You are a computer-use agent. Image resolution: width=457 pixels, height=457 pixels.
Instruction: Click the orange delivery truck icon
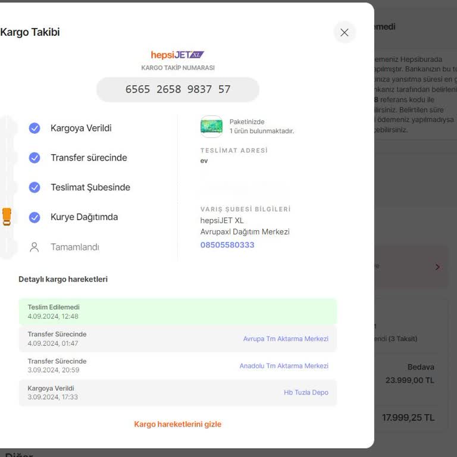point(7,217)
